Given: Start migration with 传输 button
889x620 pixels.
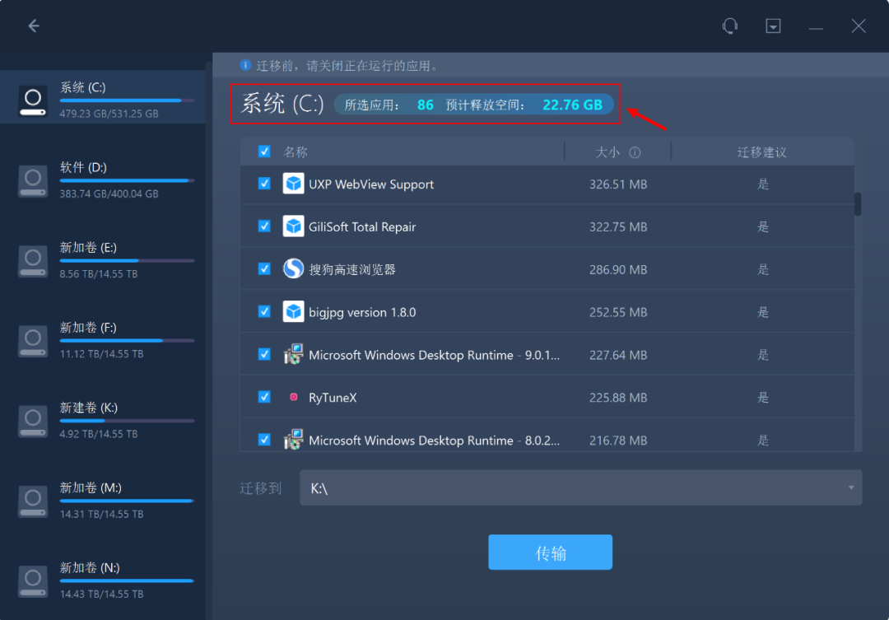Looking at the screenshot, I should coord(550,552).
